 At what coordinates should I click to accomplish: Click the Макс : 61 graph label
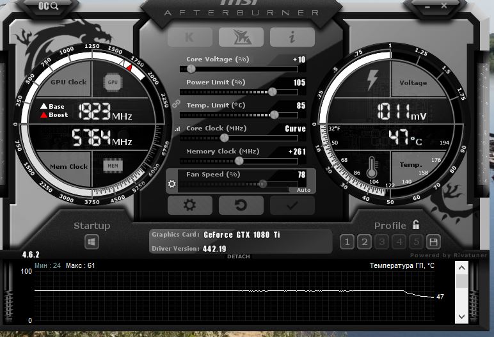click(81, 265)
